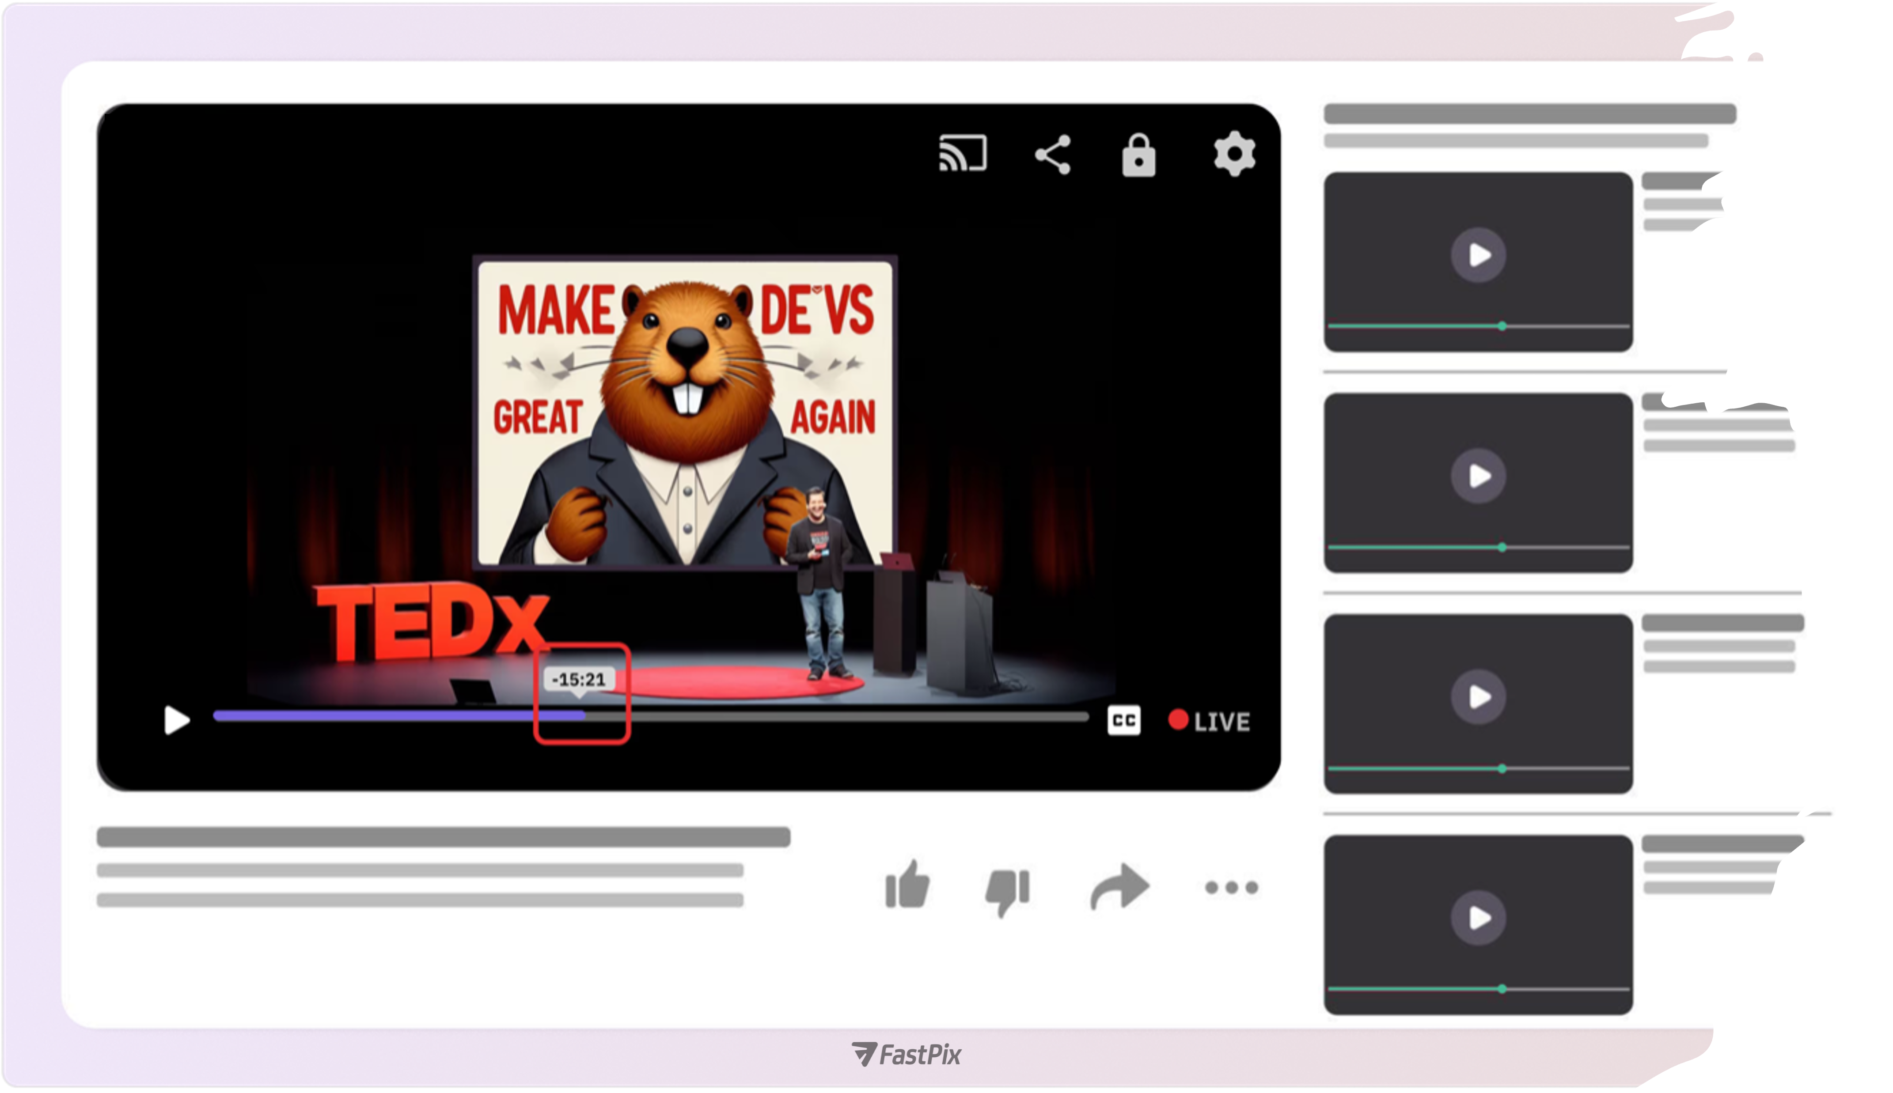Click the Cast icon to stream video
This screenshot has height=1093, width=1893.
click(x=963, y=155)
